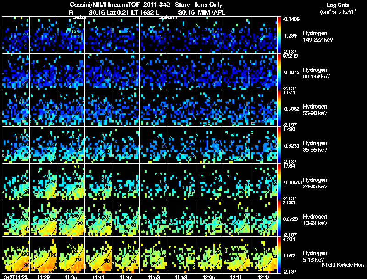Click the -1.239 colorbar midpoint value
Image resolution: width=367 pixels, height=279 pixels.
pos(290,36)
